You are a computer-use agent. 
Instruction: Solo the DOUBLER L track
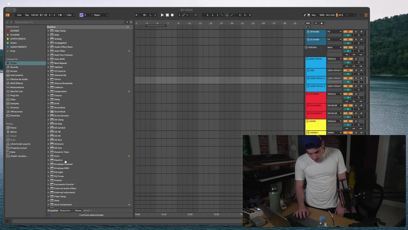tap(356, 105)
